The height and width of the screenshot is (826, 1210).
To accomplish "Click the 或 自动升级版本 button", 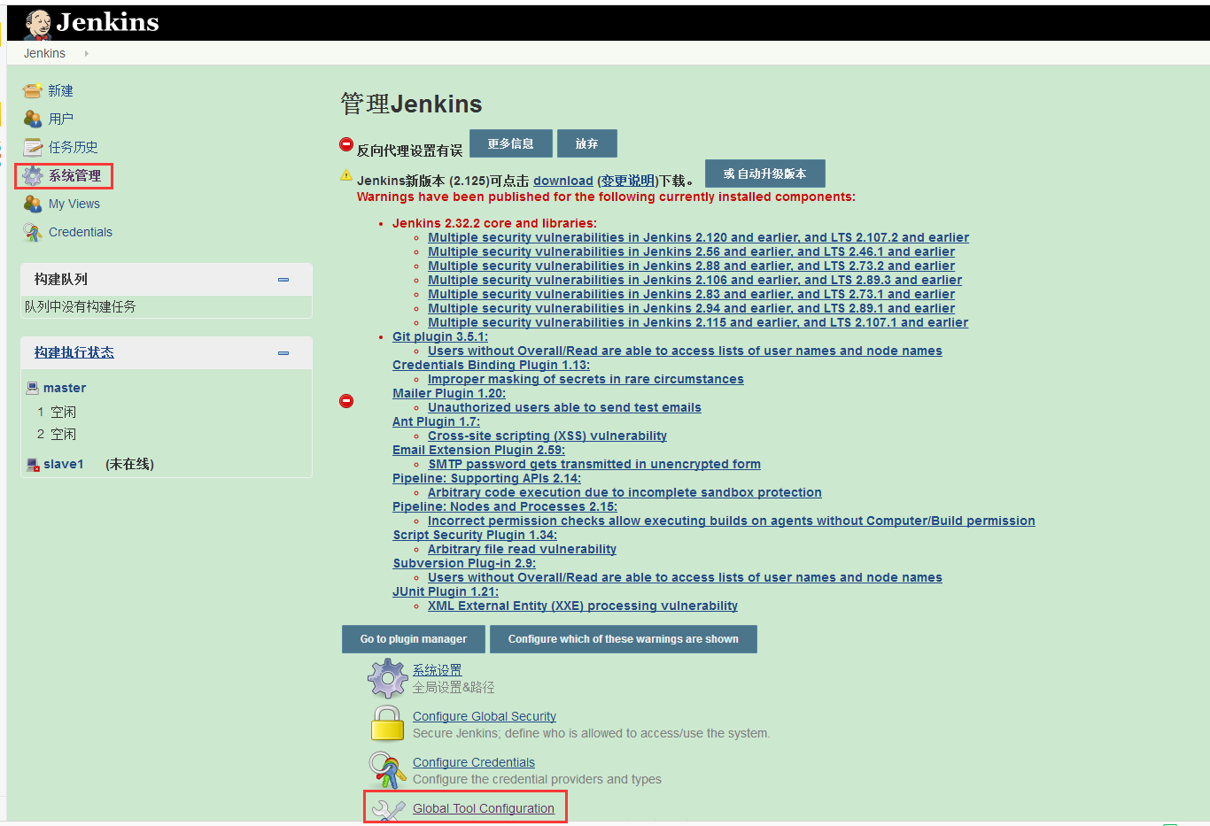I will coord(764,174).
